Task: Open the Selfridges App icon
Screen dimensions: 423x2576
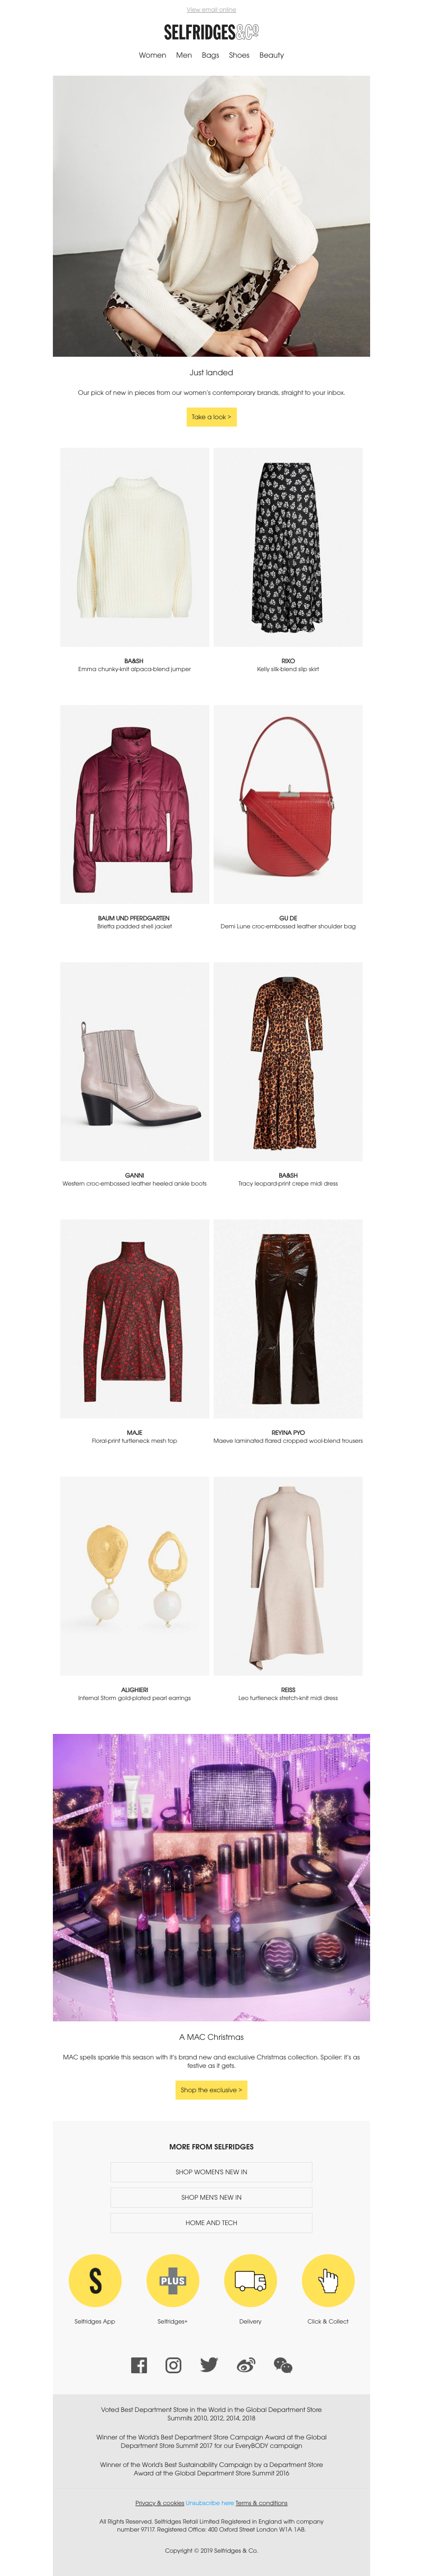Action: pos(95,2280)
